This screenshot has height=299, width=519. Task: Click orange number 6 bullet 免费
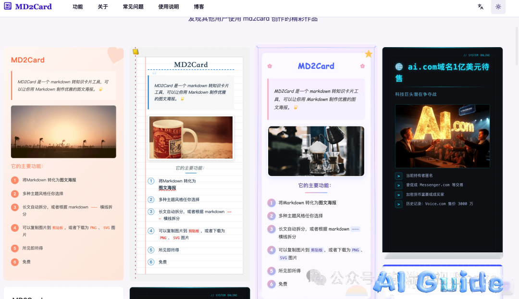[x=14, y=262]
